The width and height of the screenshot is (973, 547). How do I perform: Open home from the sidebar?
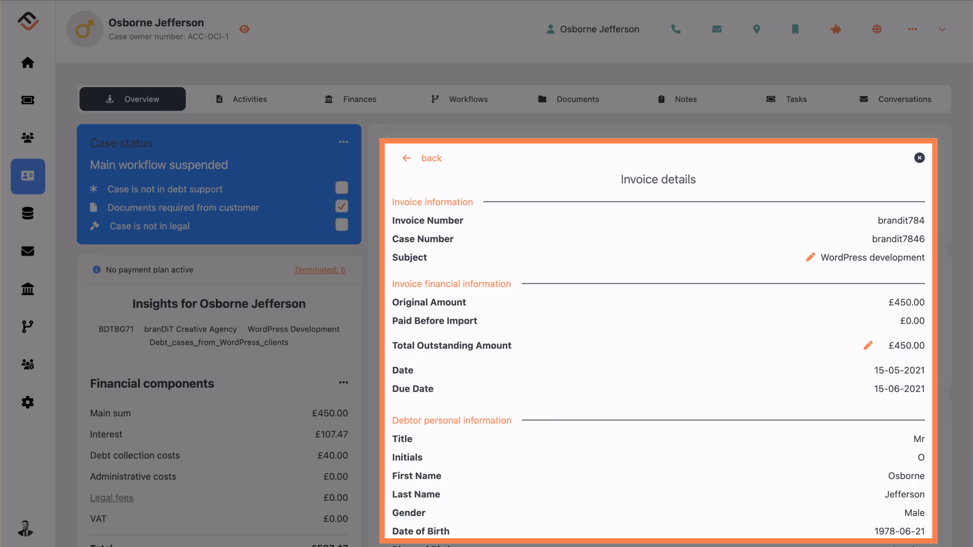[x=28, y=63]
